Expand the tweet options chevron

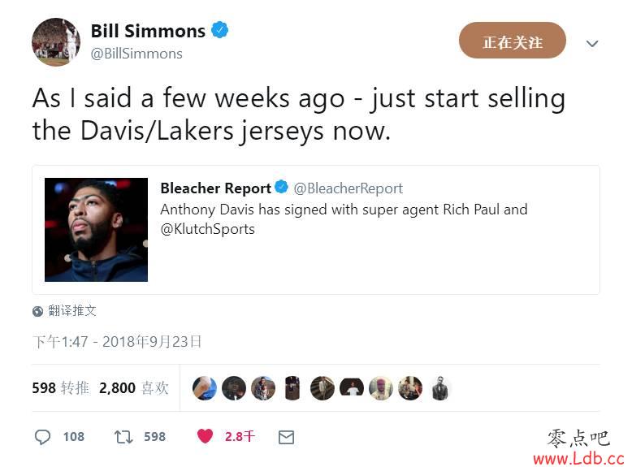tap(591, 44)
